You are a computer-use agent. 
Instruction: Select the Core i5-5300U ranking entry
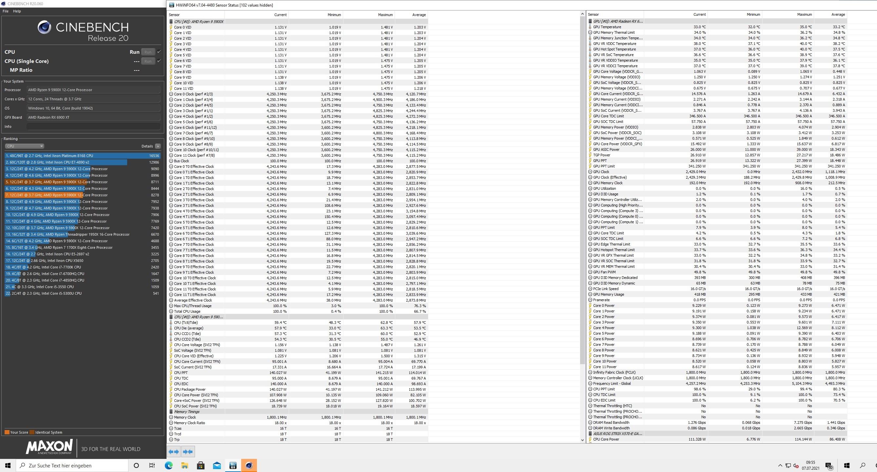82,293
